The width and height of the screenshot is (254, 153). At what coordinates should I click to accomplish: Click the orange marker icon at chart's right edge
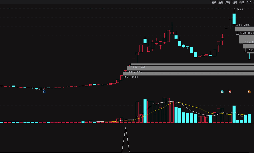[x=249, y=92]
